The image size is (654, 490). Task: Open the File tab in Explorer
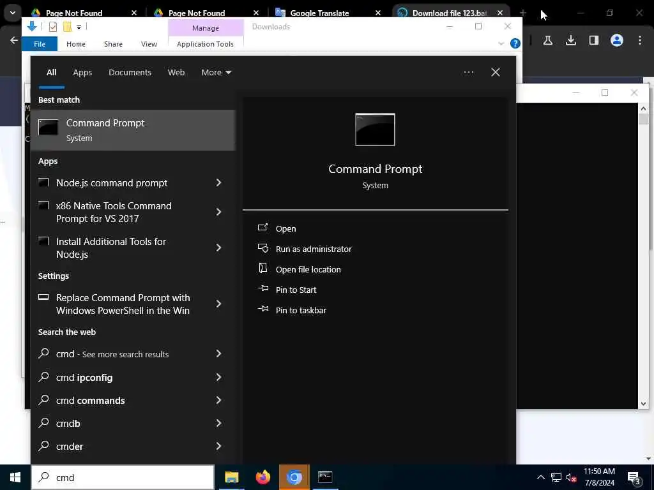tap(40, 44)
